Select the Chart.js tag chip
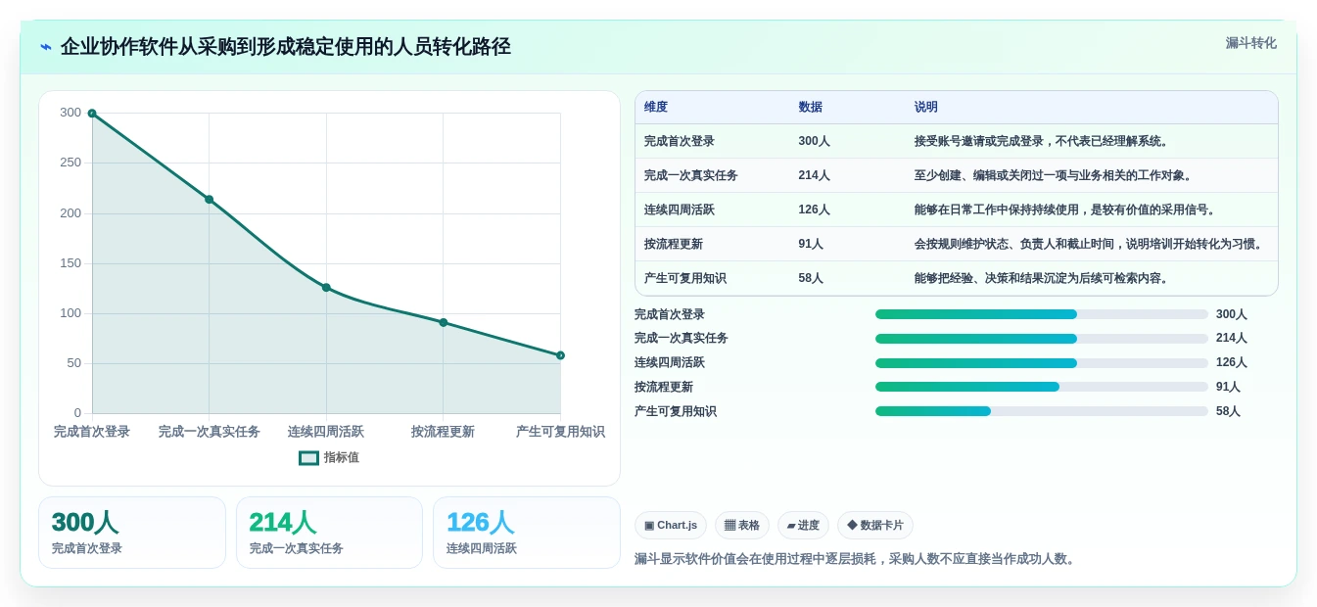This screenshot has height=607, width=1317. click(x=671, y=526)
